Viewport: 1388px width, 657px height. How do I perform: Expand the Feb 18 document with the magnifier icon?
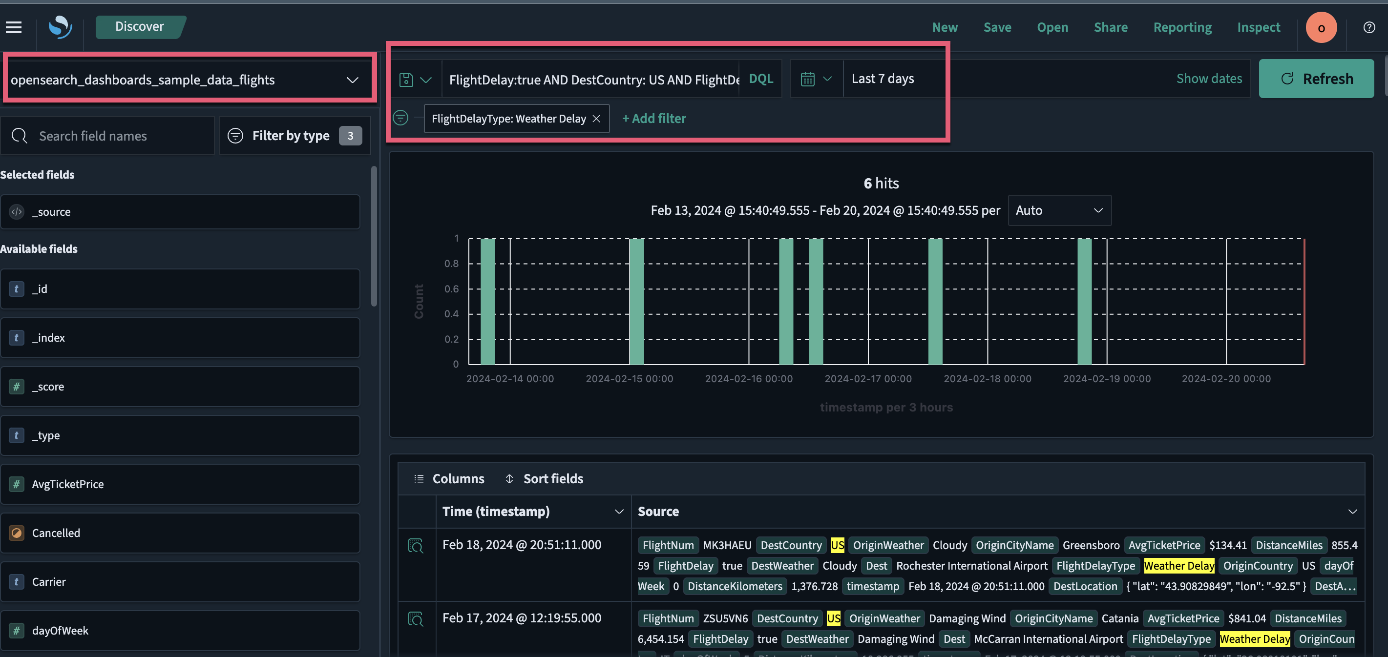416,545
